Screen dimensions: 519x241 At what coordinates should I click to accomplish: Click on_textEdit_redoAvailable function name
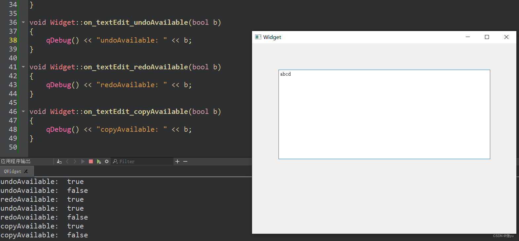point(136,67)
